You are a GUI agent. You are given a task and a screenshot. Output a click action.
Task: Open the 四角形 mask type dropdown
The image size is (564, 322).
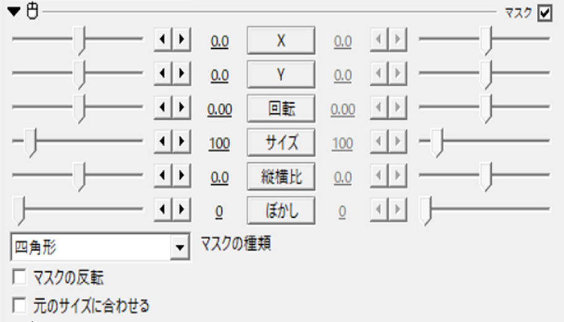coord(180,247)
